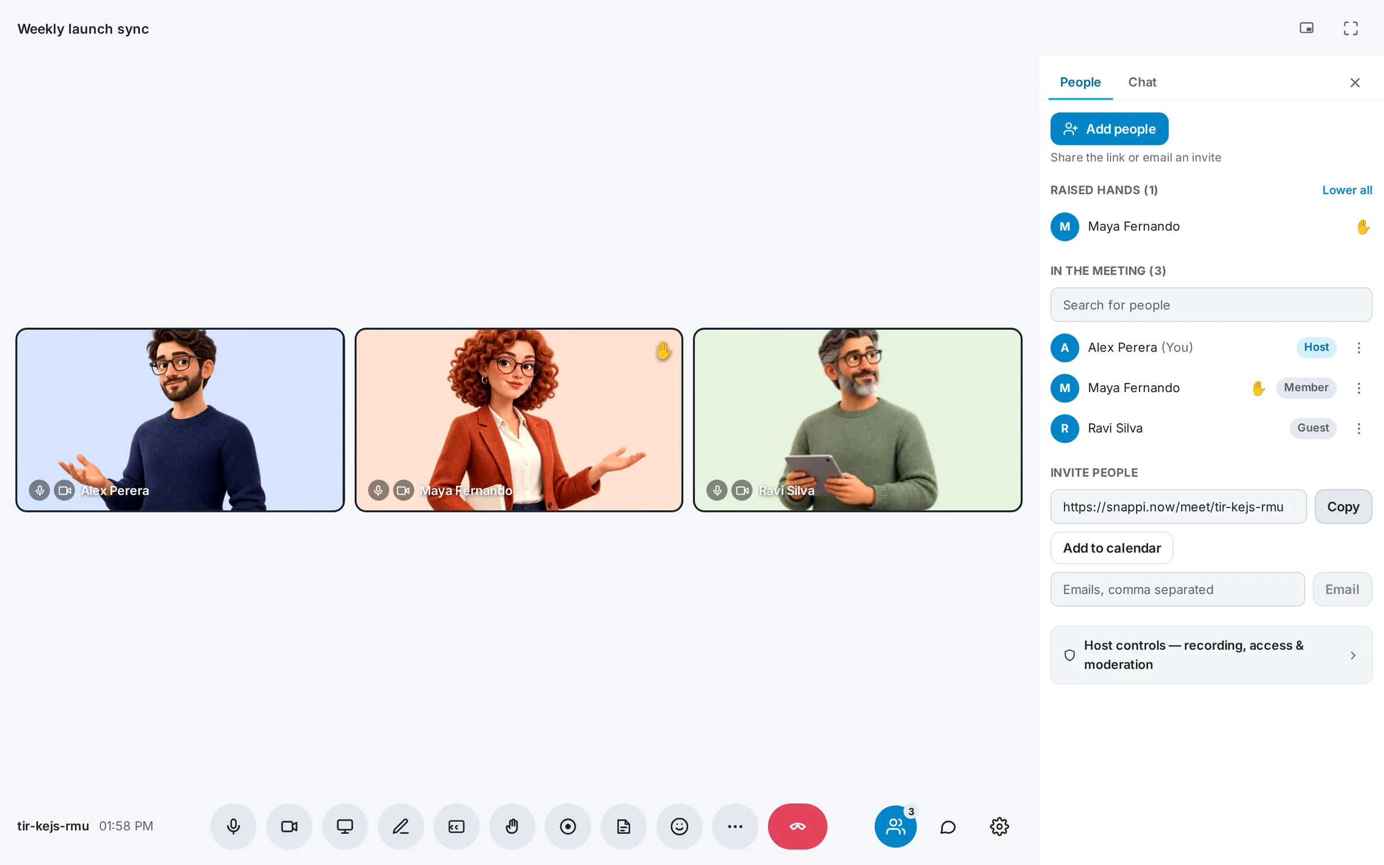Viewport: 1384px width, 865px height.
Task: Click mic icon on Maya Fernando tile
Action: 378,490
